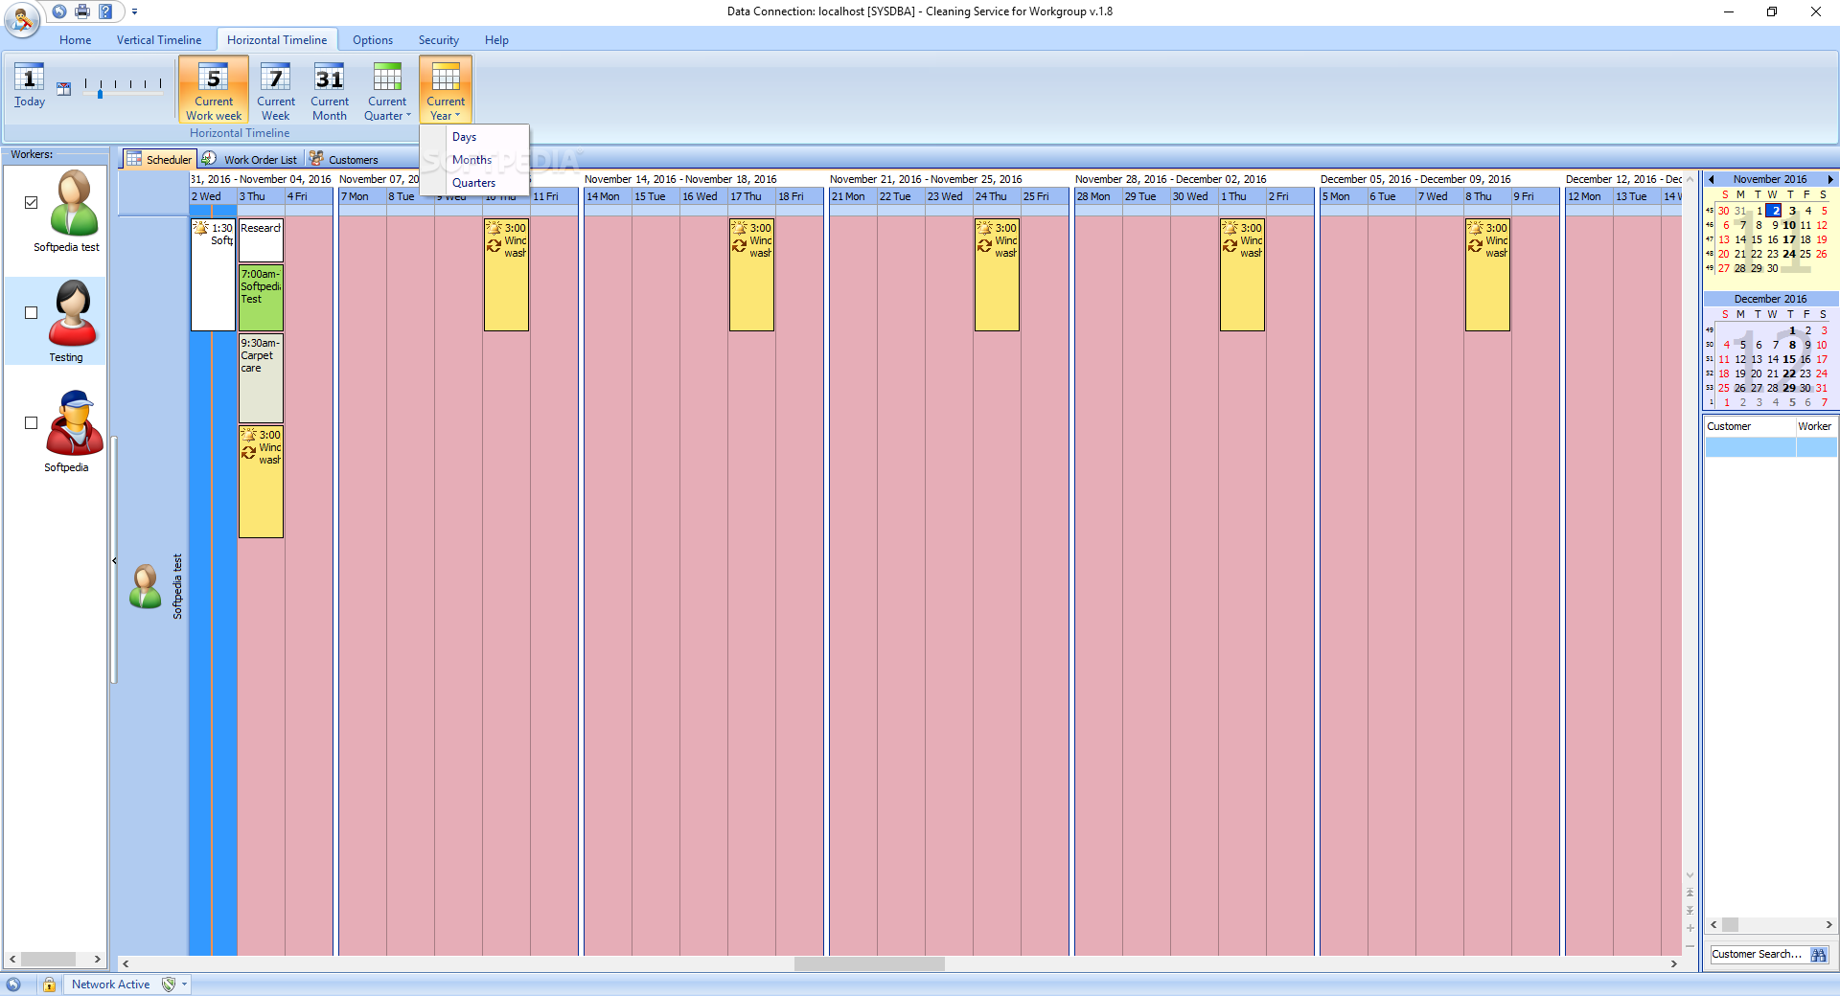
Task: Select the Research appointment on Thursday
Action: [x=261, y=240]
